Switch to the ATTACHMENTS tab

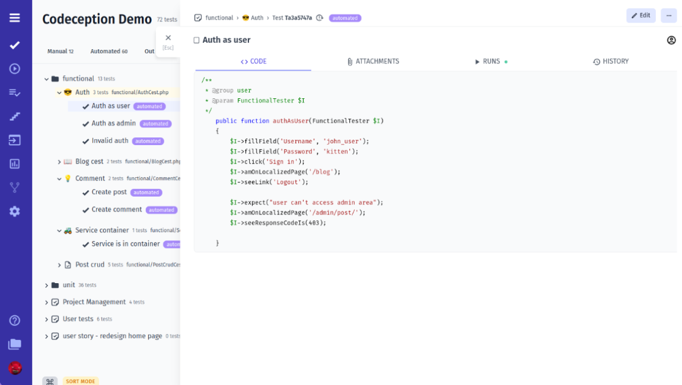372,61
